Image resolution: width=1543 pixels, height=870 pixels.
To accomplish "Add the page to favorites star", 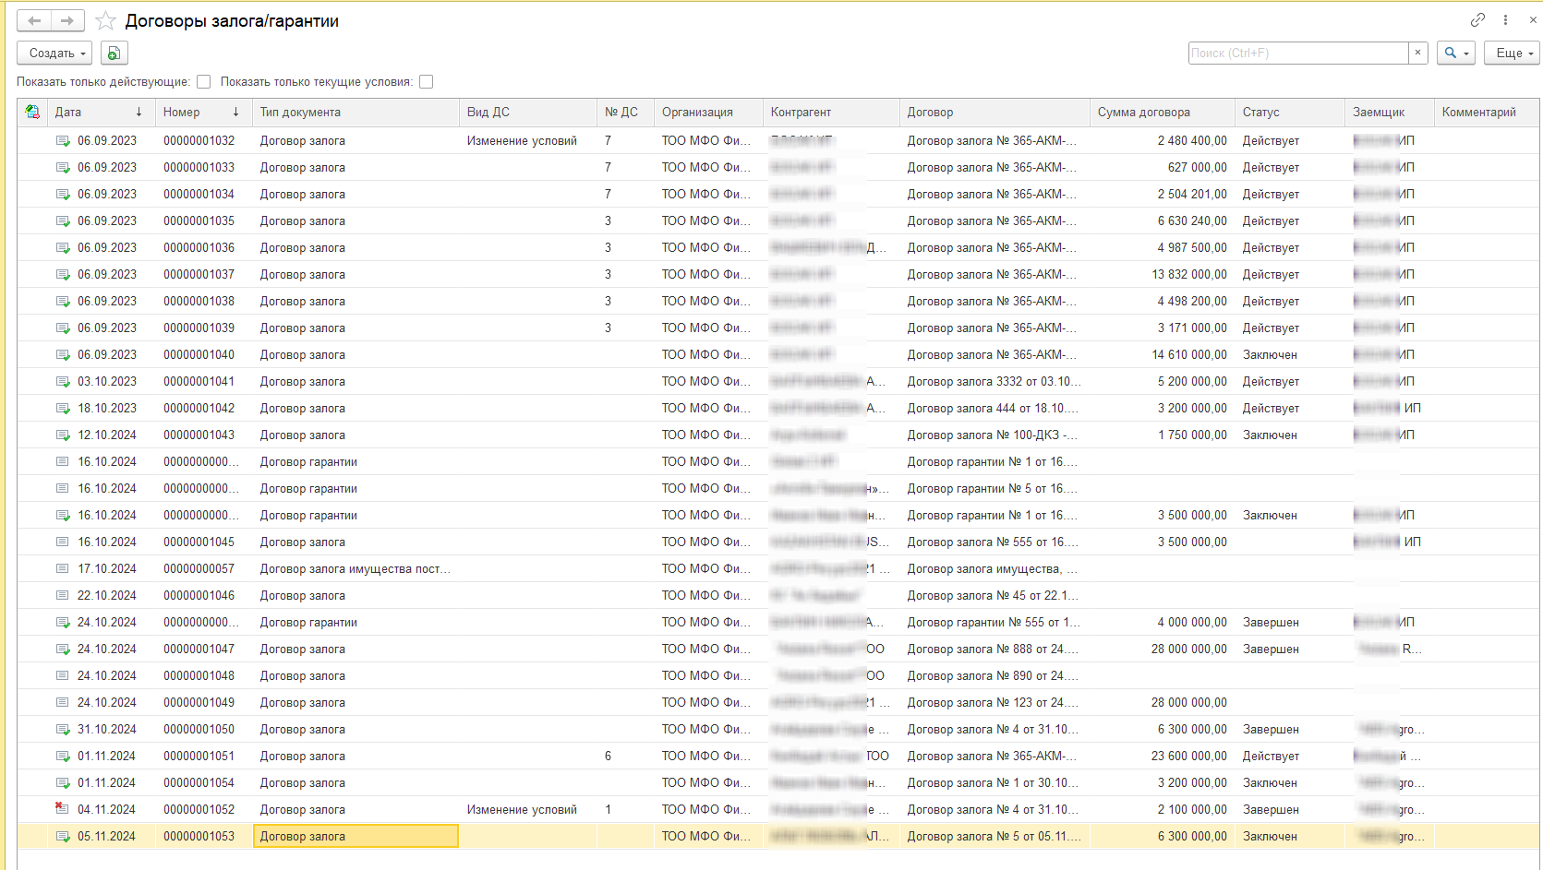I will [106, 20].
